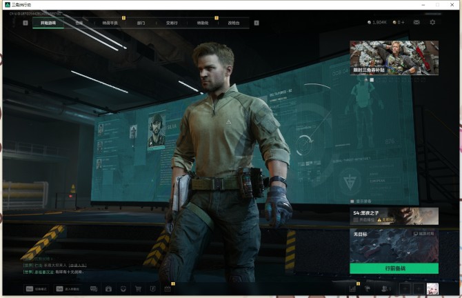Screen dimensions: 462x298
Task: Click the plus to add 0 currency
Action: tap(403, 22)
